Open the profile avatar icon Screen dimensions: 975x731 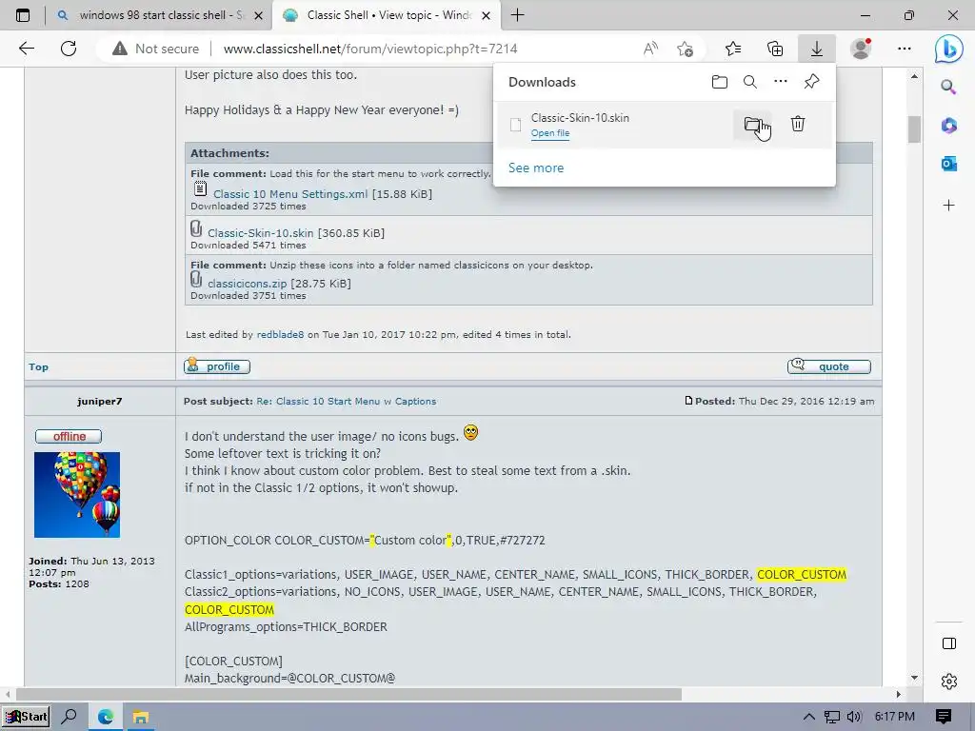(861, 49)
